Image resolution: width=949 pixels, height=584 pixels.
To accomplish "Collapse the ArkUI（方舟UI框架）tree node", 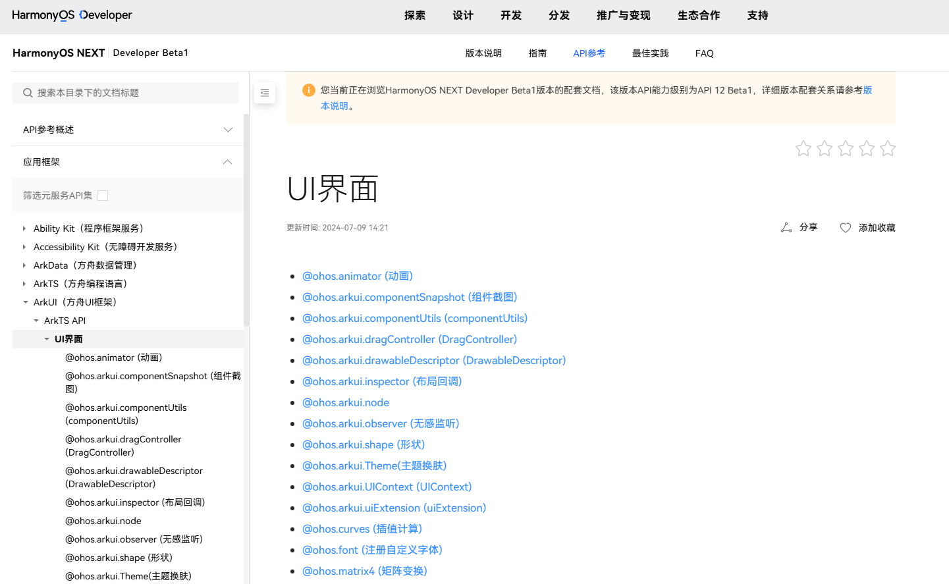I will point(25,302).
